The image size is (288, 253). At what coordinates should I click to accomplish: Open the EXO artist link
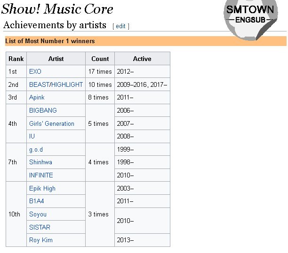35,71
